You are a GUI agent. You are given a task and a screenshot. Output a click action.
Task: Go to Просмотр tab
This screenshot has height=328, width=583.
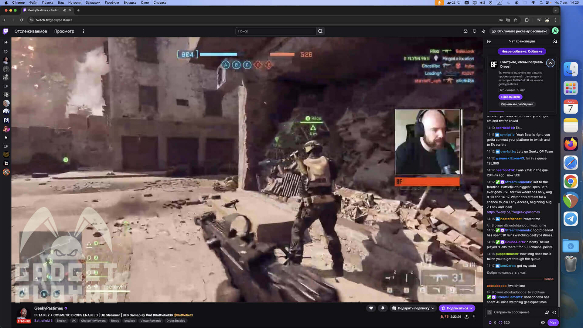(x=64, y=31)
